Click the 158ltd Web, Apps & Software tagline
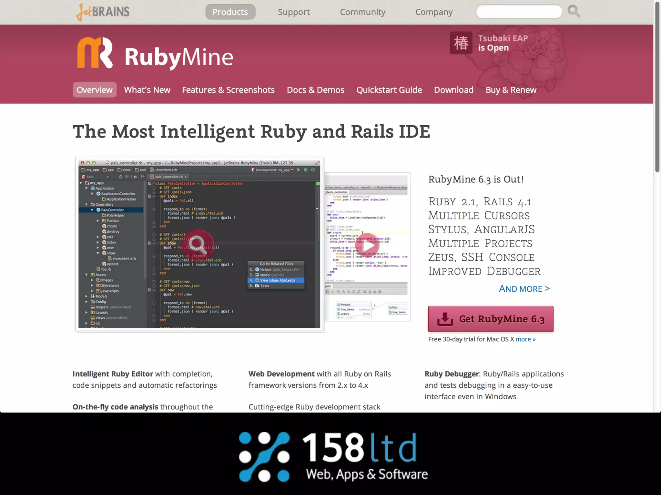The height and width of the screenshot is (495, 661). click(x=367, y=474)
